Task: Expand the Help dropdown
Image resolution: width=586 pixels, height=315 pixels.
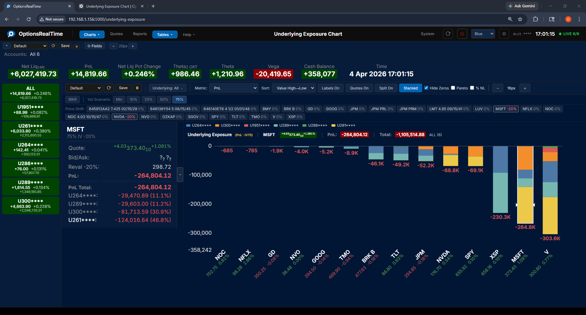Action: pyautogui.click(x=189, y=35)
